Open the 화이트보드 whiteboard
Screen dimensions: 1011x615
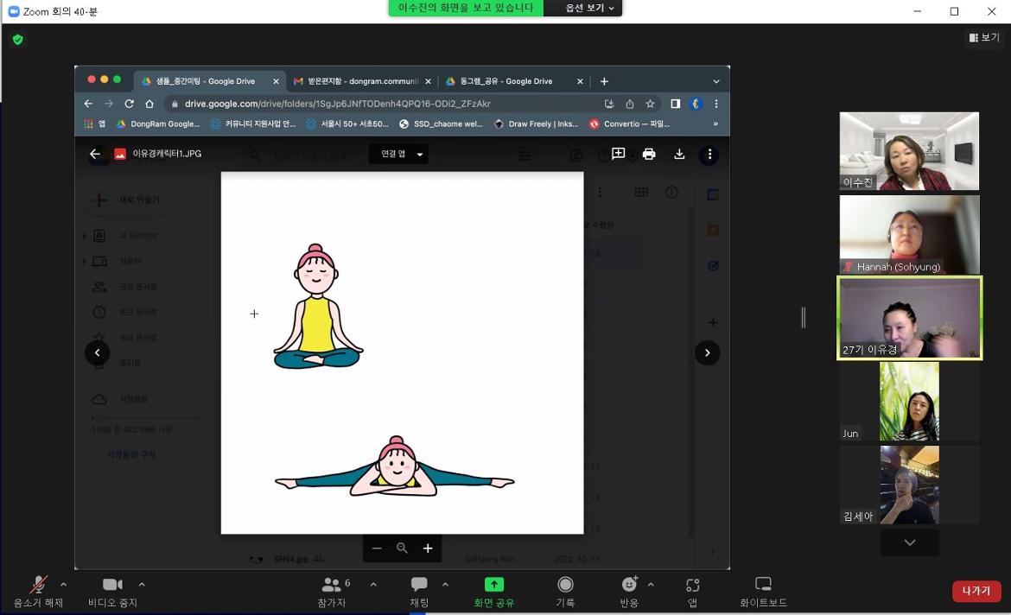coord(763,591)
